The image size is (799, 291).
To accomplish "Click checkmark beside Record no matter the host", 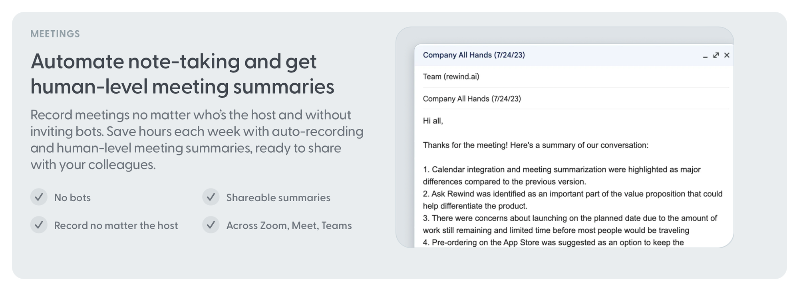I will [39, 225].
